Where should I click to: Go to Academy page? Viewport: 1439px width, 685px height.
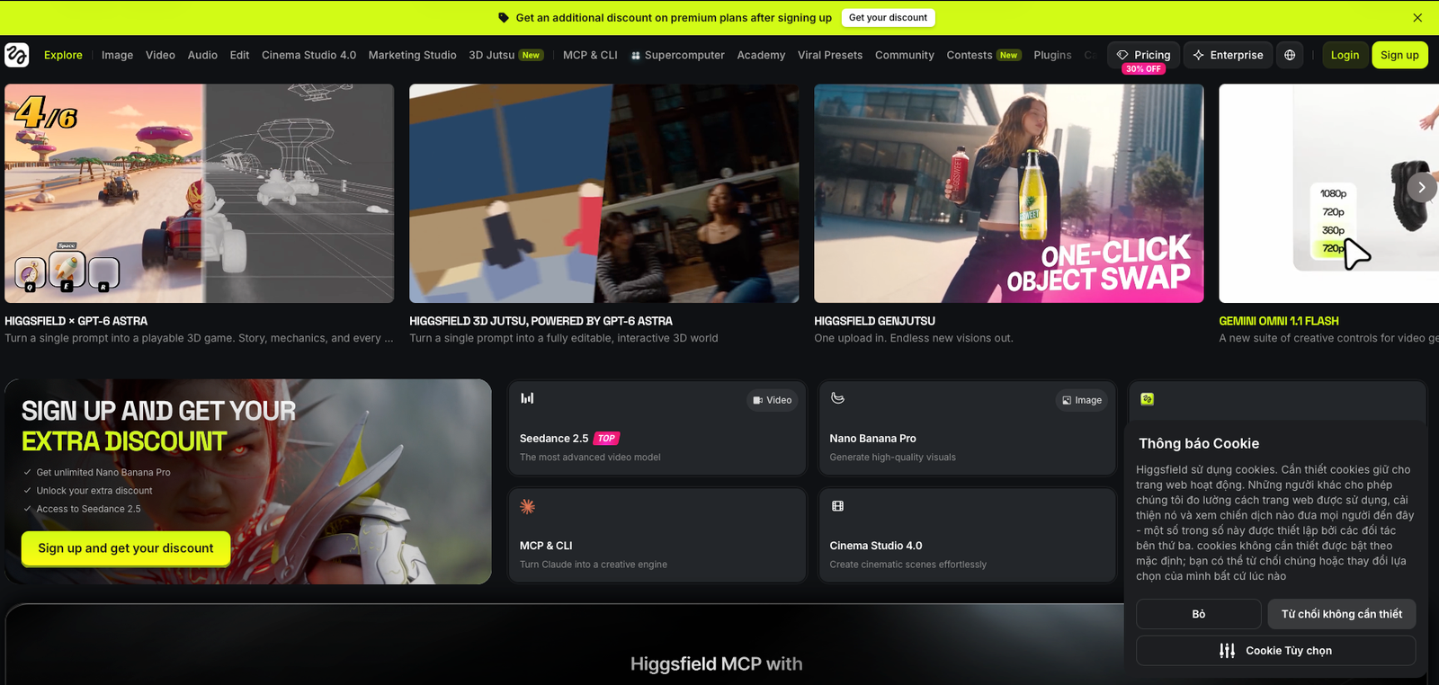[x=761, y=55]
